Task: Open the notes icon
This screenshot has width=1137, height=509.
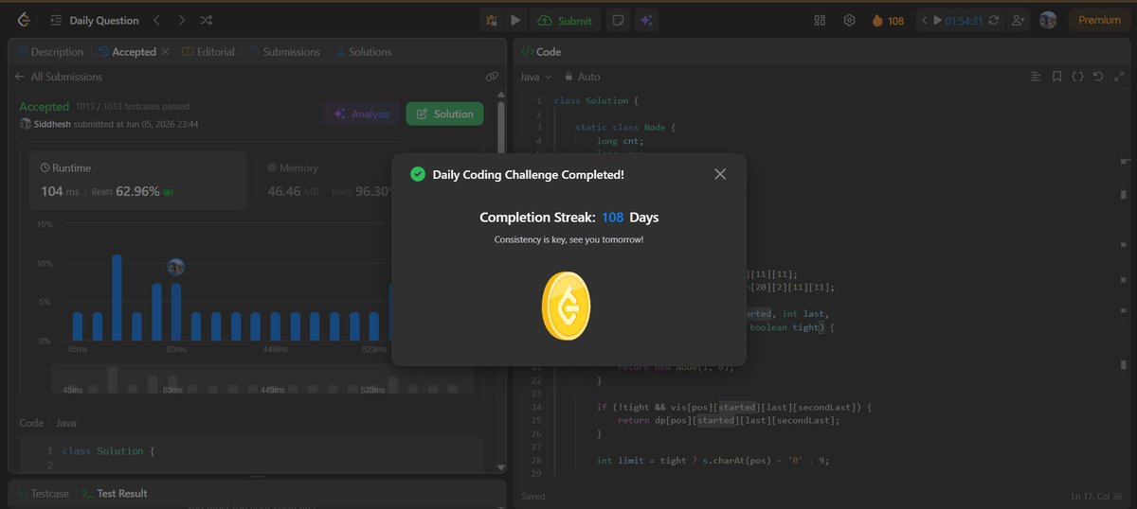Action: [617, 20]
